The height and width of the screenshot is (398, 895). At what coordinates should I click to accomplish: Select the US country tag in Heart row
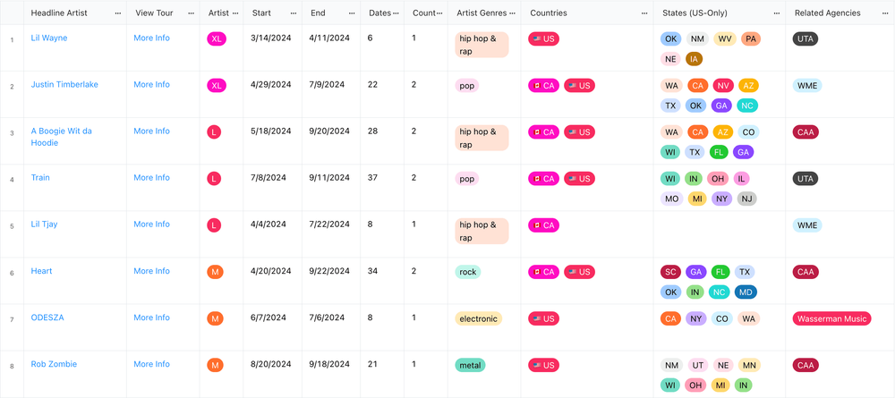(579, 272)
